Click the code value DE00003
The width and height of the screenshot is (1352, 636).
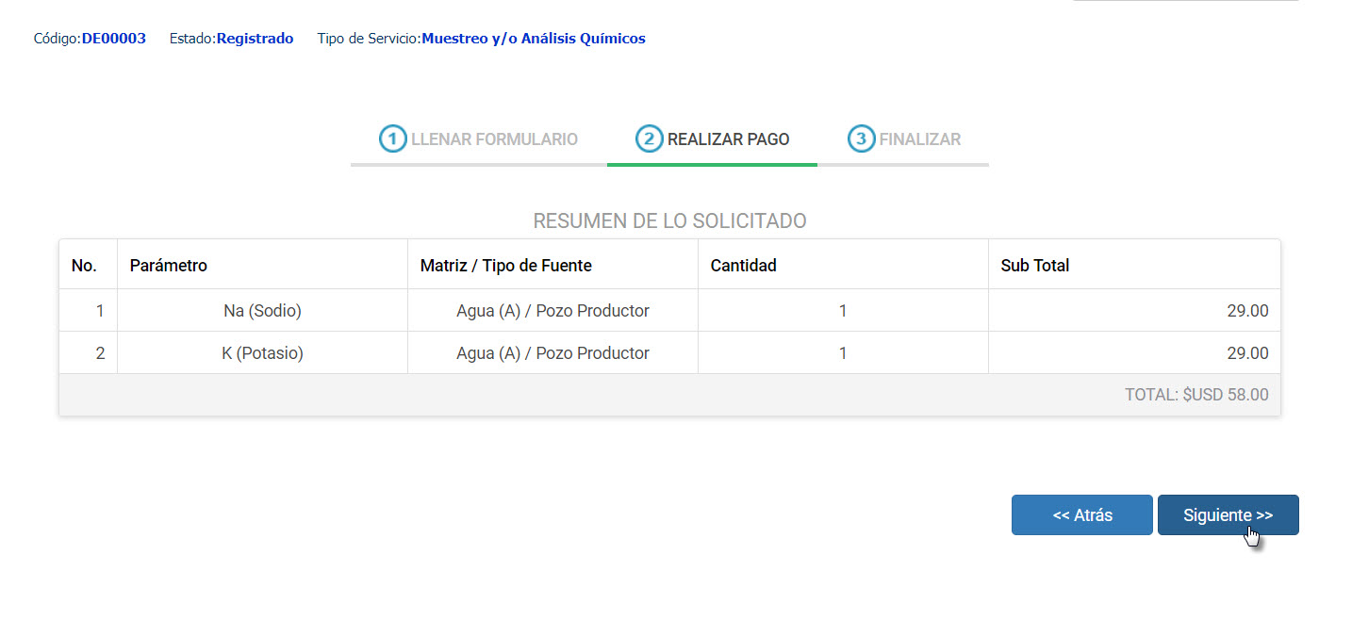point(114,39)
